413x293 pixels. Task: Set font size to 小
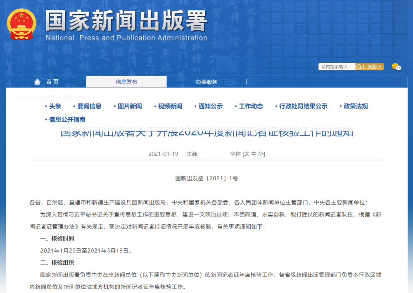point(261,154)
